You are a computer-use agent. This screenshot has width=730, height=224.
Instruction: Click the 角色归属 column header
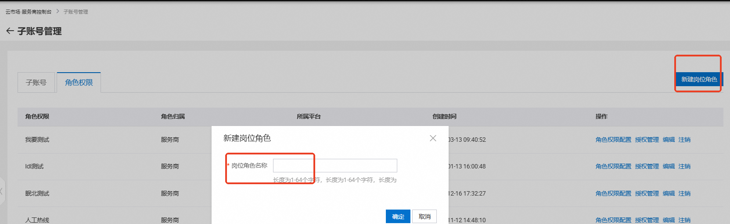click(x=173, y=116)
